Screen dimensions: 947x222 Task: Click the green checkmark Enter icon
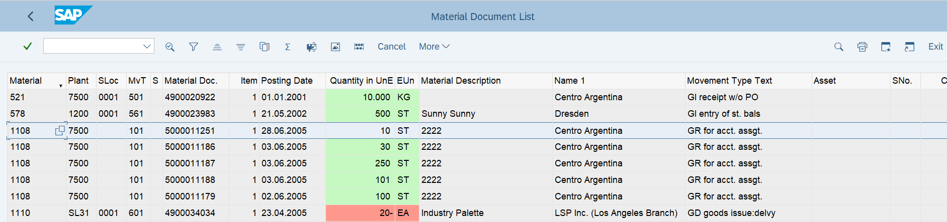28,46
